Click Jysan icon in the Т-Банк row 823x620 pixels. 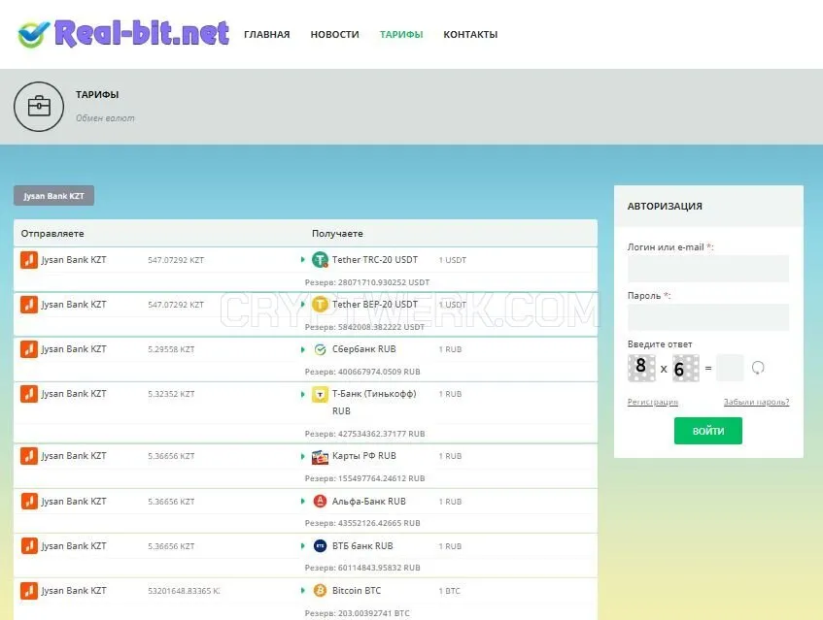(29, 394)
